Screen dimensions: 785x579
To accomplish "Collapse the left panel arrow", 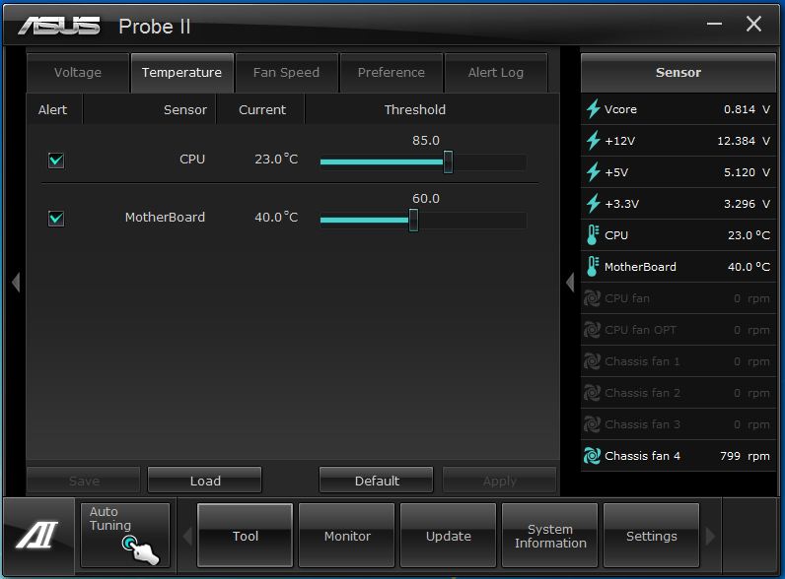I will pos(16,283).
